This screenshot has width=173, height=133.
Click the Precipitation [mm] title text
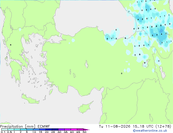point(18,126)
